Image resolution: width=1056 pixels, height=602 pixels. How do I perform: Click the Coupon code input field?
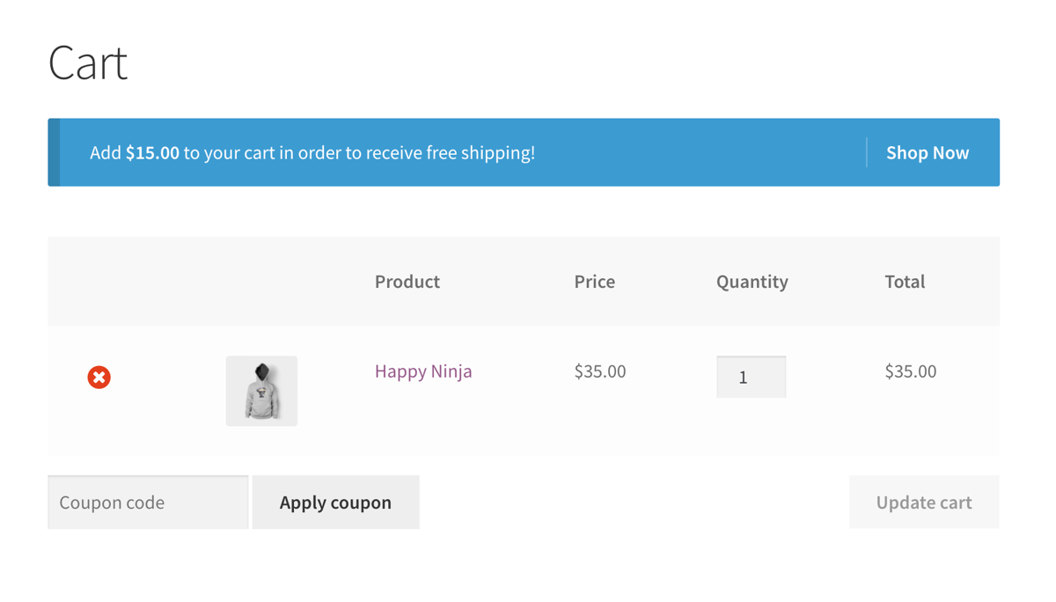coord(148,503)
